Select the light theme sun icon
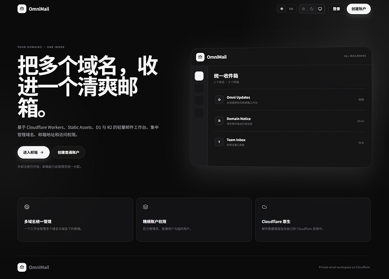This screenshot has width=389, height=279. [x=303, y=9]
